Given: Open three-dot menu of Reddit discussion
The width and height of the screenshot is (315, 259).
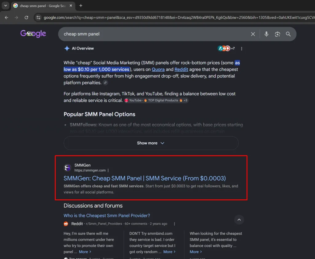Looking at the screenshot, I should pos(174,224).
